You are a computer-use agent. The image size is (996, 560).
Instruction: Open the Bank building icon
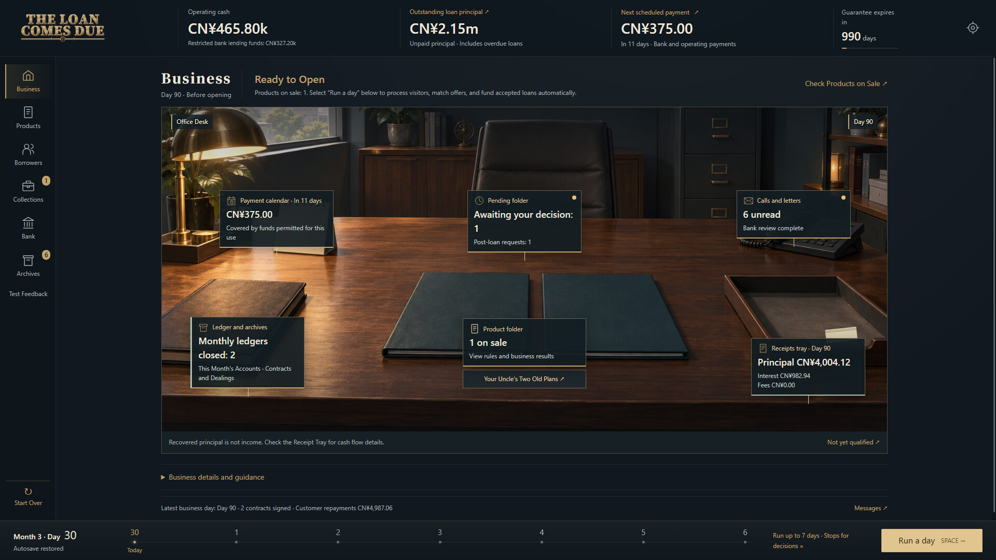pos(28,223)
